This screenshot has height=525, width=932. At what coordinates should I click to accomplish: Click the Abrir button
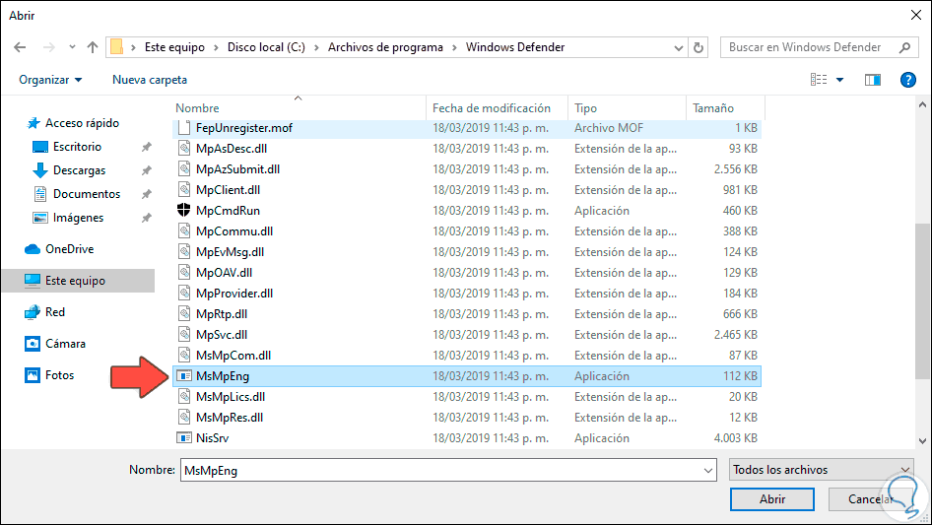point(772,499)
